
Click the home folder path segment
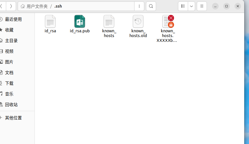point(34,6)
